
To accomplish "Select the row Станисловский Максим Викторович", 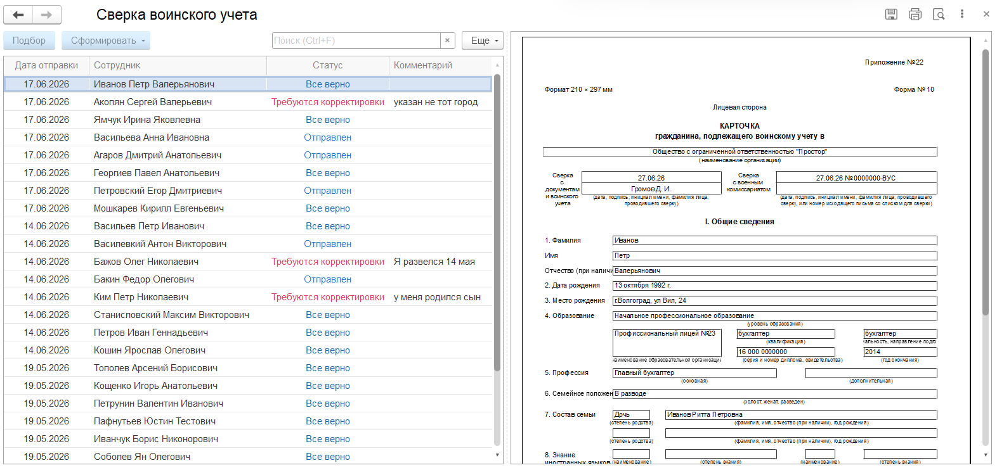I will point(248,315).
